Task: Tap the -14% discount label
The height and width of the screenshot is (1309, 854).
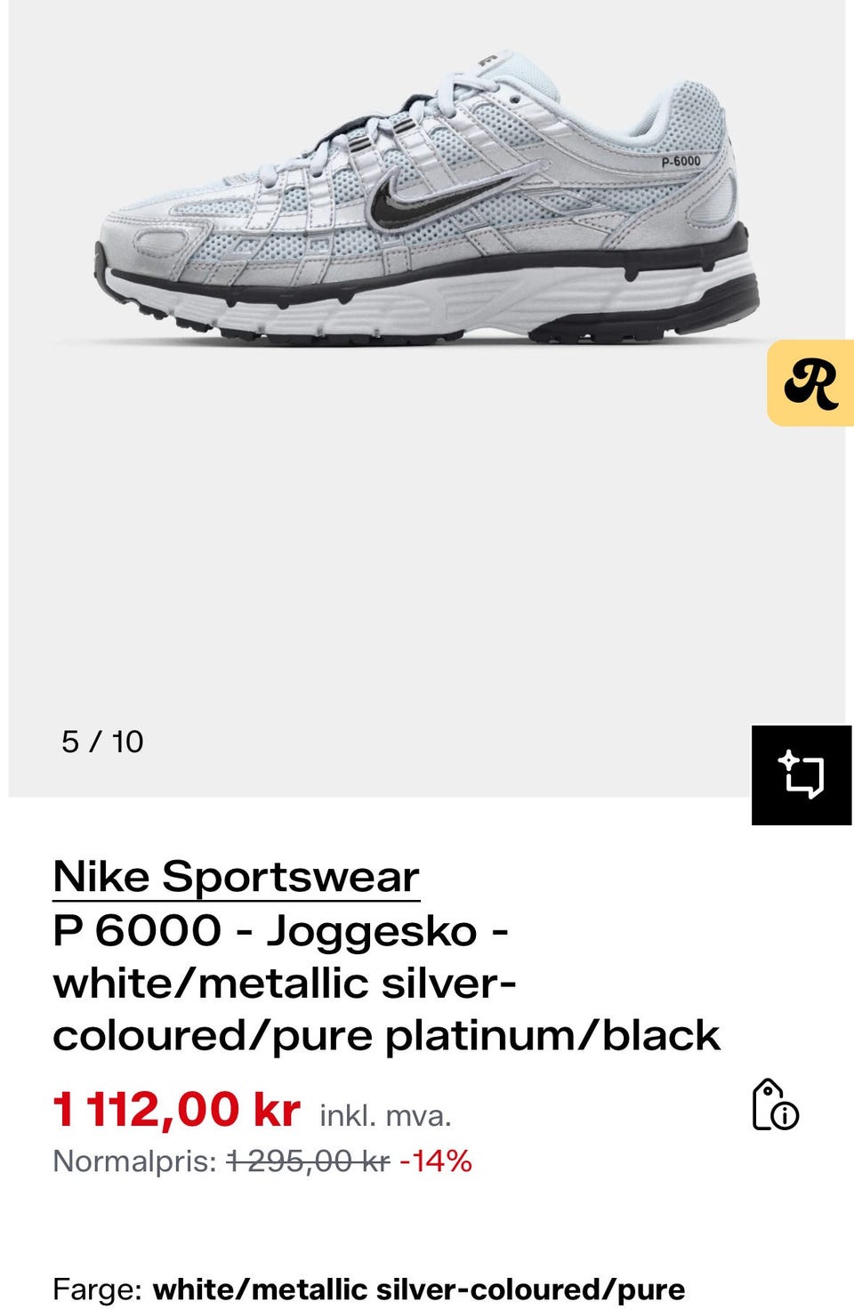Action: coord(436,1160)
